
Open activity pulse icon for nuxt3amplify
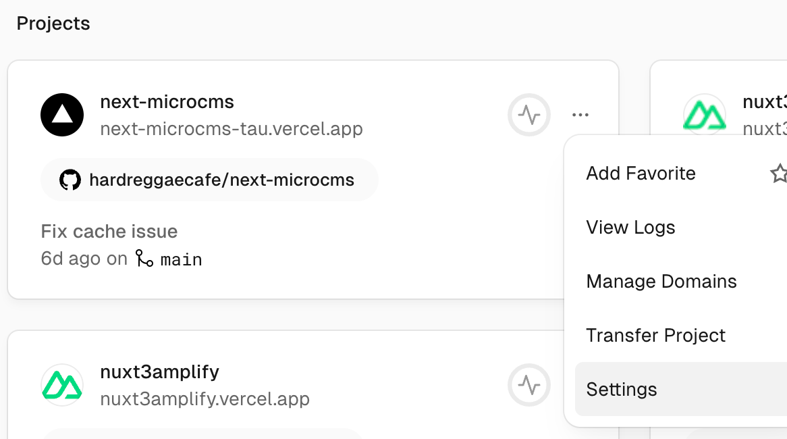pos(529,385)
